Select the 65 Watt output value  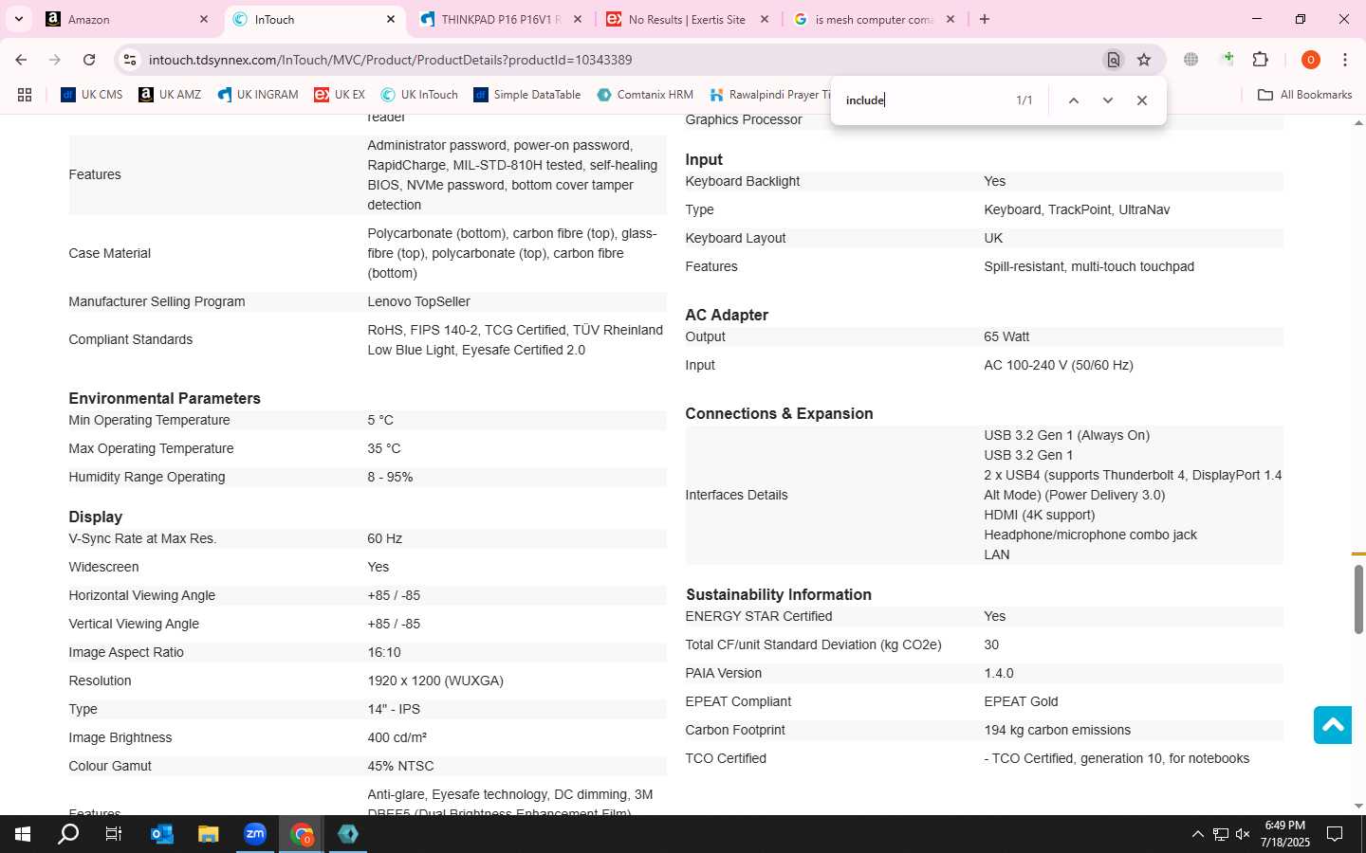[x=1006, y=336]
